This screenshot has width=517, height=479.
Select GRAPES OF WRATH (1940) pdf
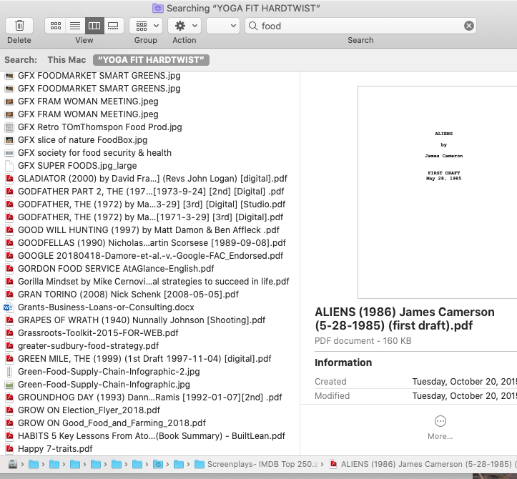pyautogui.click(x=142, y=320)
